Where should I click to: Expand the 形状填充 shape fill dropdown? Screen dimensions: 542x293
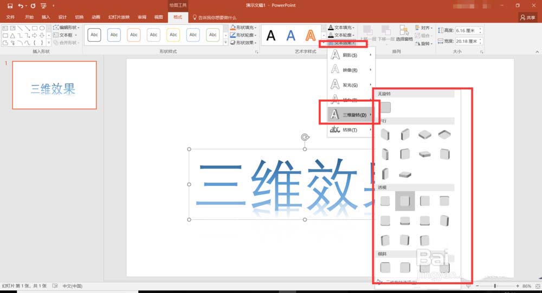coord(243,27)
